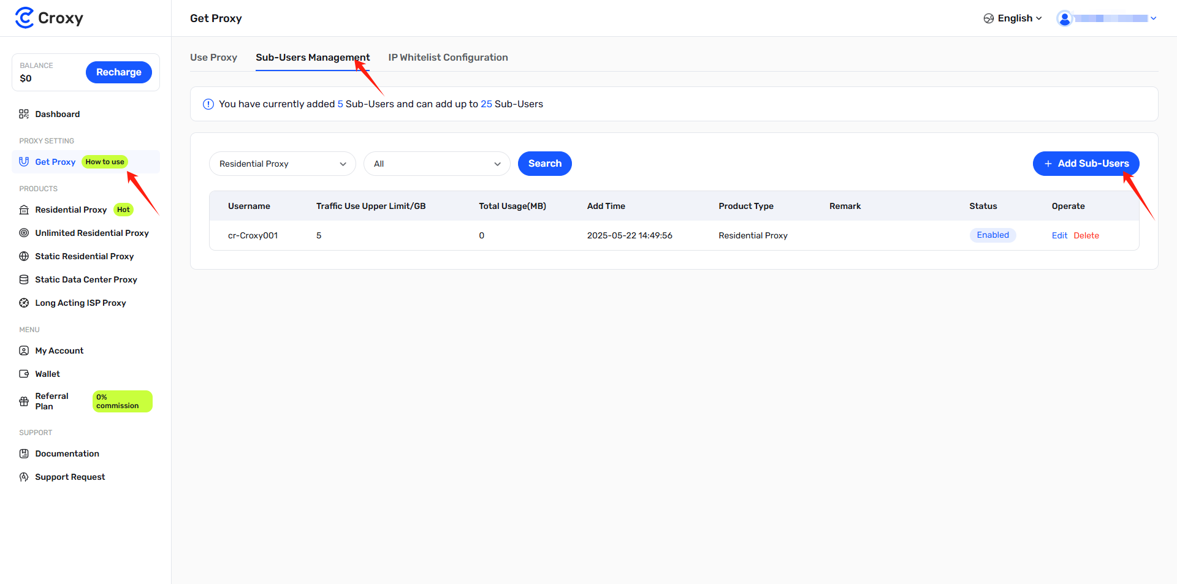
Task: Click the Croxy logo icon
Action: (x=25, y=18)
